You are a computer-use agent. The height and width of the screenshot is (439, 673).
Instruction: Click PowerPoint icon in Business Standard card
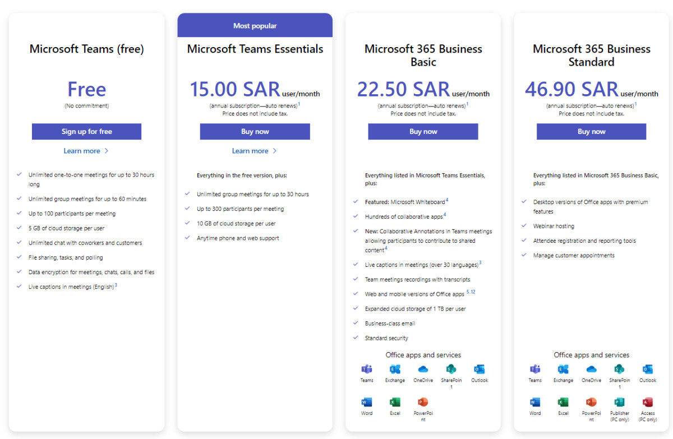(x=591, y=402)
